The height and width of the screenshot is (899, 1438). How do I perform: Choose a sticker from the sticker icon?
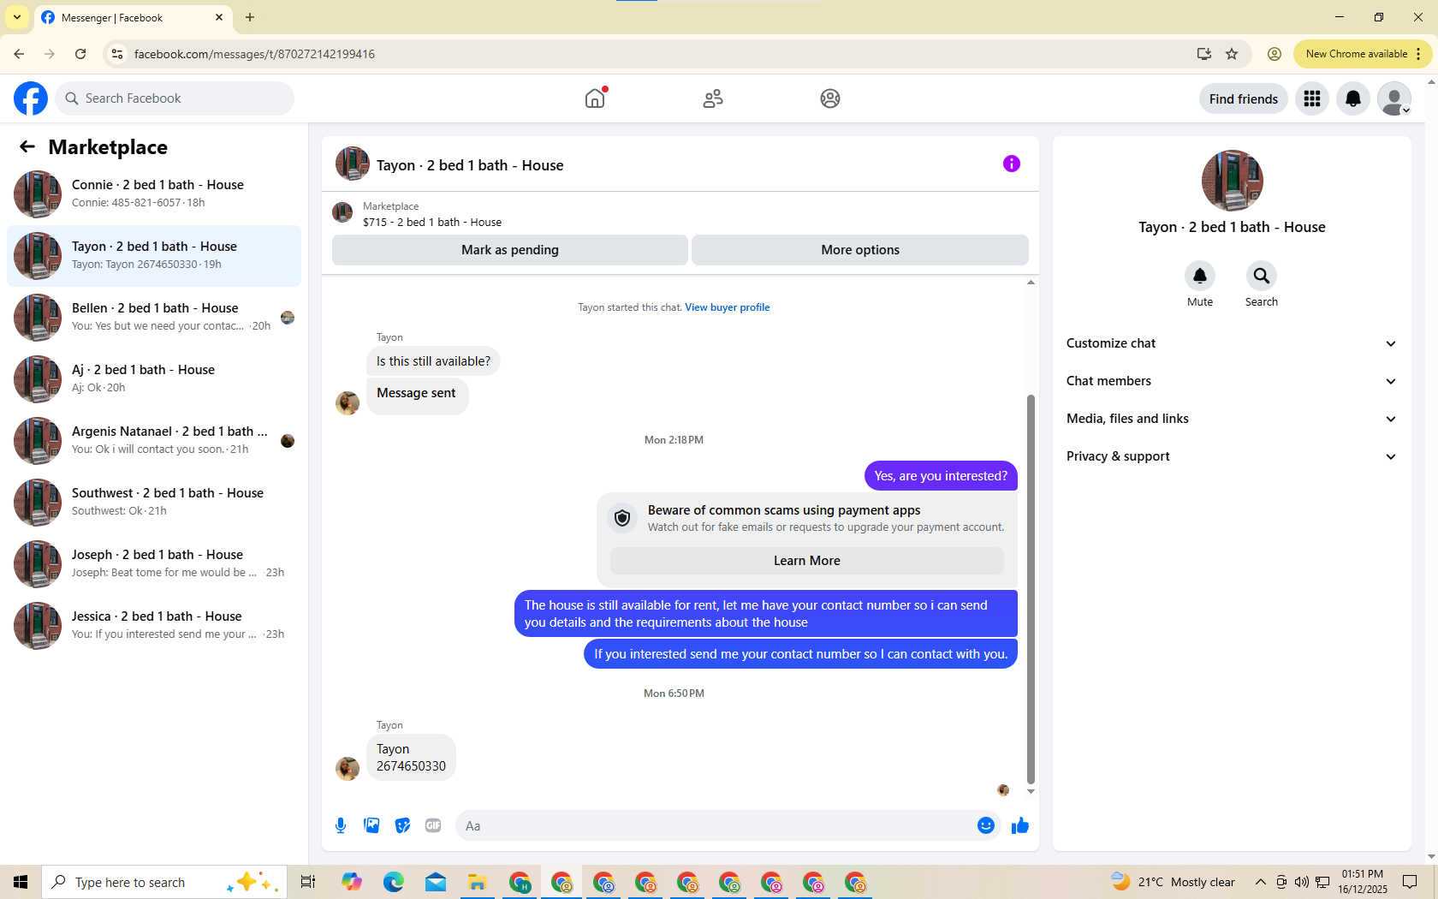click(402, 825)
